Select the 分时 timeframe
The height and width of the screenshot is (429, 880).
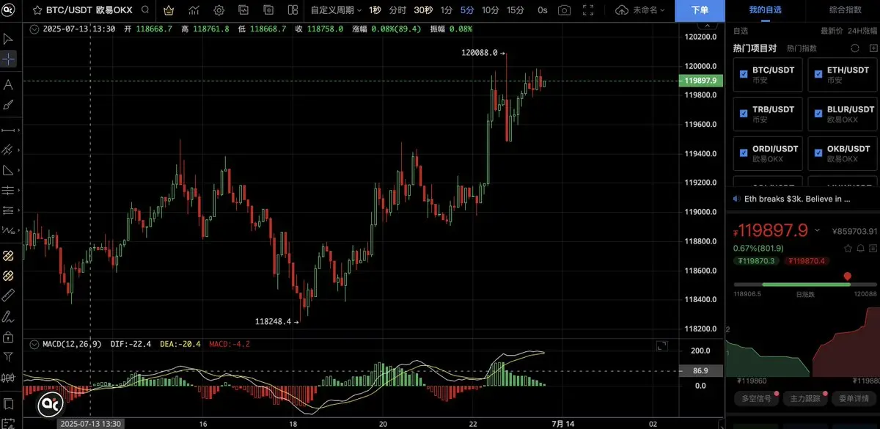coord(397,10)
